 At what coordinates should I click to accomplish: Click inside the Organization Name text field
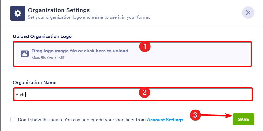pyautogui.click(x=133, y=94)
